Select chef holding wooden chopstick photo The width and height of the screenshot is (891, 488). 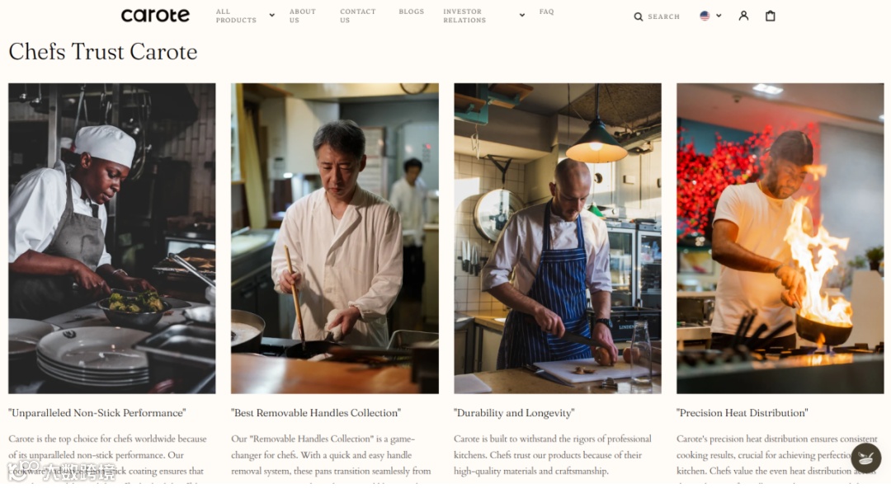pos(335,238)
